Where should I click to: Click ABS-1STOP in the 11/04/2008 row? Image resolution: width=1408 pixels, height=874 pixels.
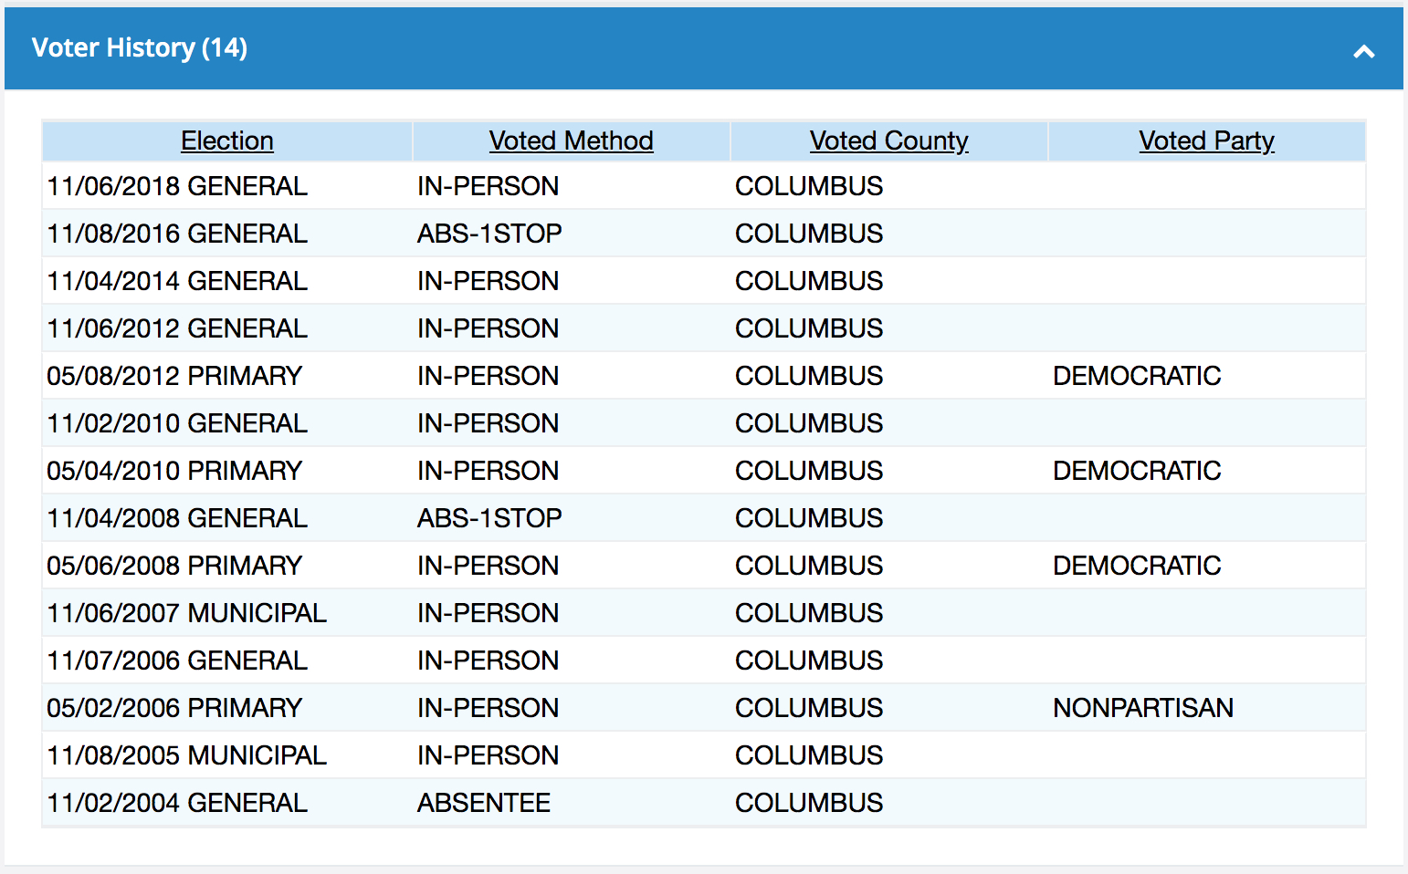[489, 518]
